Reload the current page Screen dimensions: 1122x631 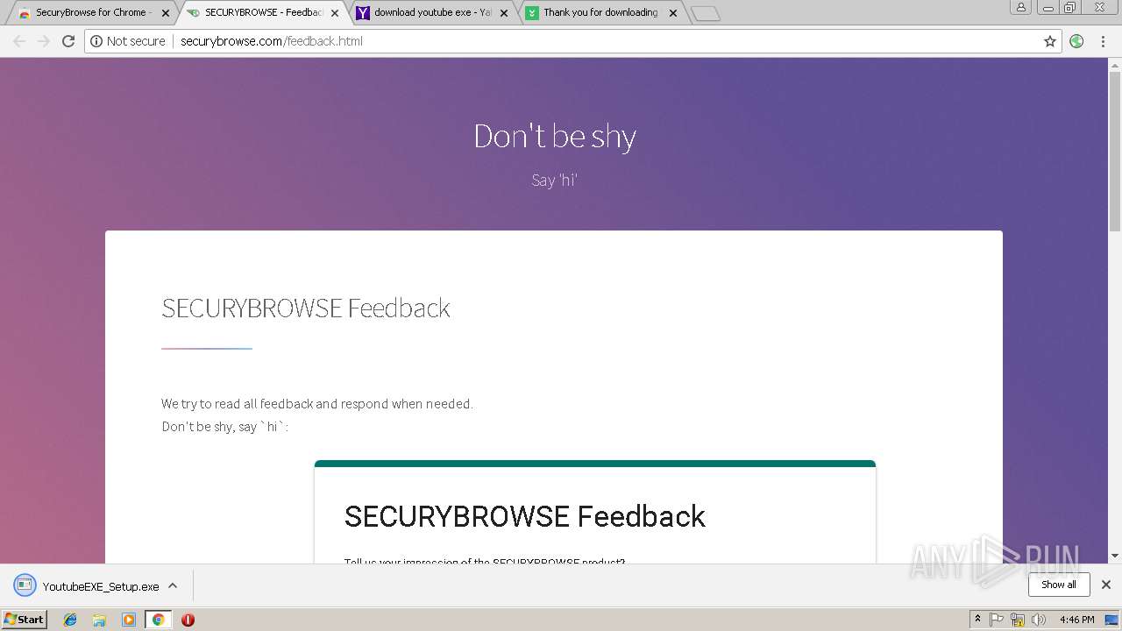click(68, 41)
